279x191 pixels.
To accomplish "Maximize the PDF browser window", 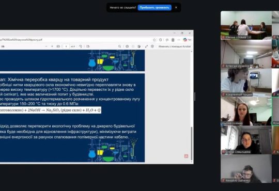I will pyautogui.click(x=182, y=33).
